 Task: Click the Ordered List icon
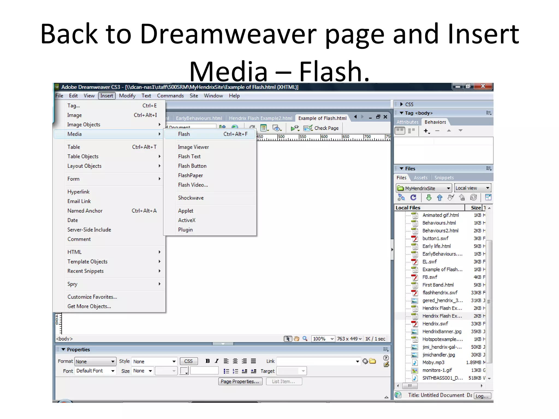(235, 371)
